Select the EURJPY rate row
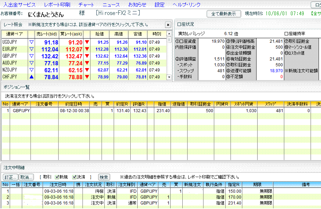Viewport: 321px width, 209px height. click(x=84, y=49)
